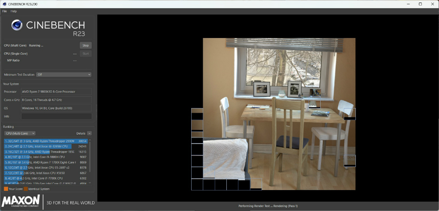Select ranking row 4 Intel Core i9-9880H
Image resolution: width=439 pixels, height=211 pixels.
click(45, 157)
